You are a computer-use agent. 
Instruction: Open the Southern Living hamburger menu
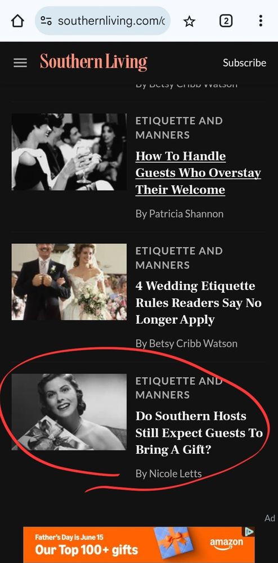[x=20, y=63]
